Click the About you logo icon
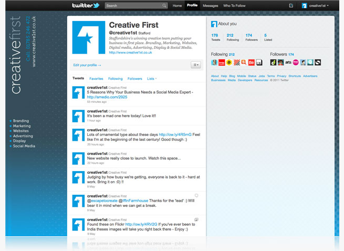Screen dimensions: 344x251 214,24
